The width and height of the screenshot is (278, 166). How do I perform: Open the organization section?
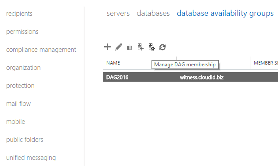click(x=23, y=68)
